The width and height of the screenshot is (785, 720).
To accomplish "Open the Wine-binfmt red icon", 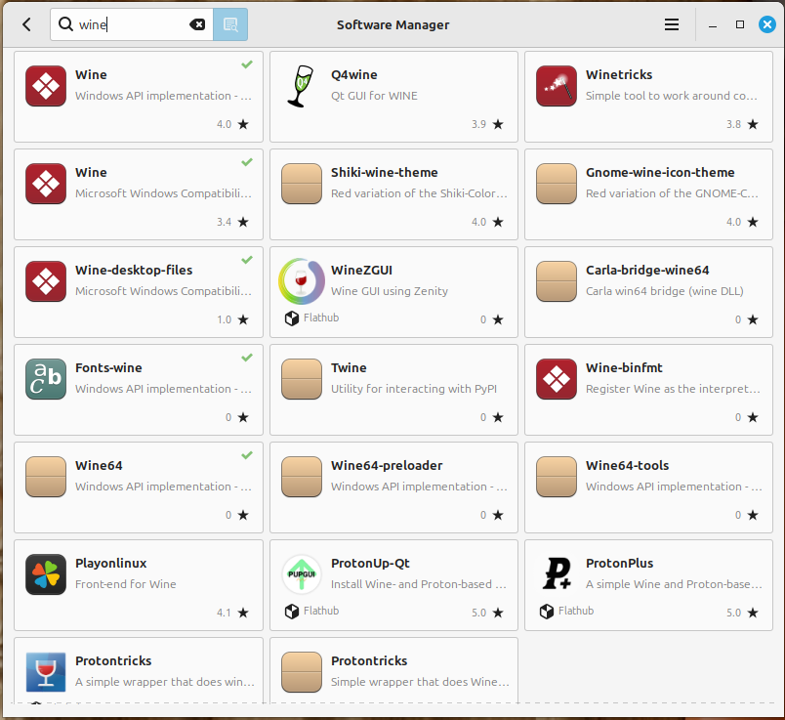I will click(557, 379).
